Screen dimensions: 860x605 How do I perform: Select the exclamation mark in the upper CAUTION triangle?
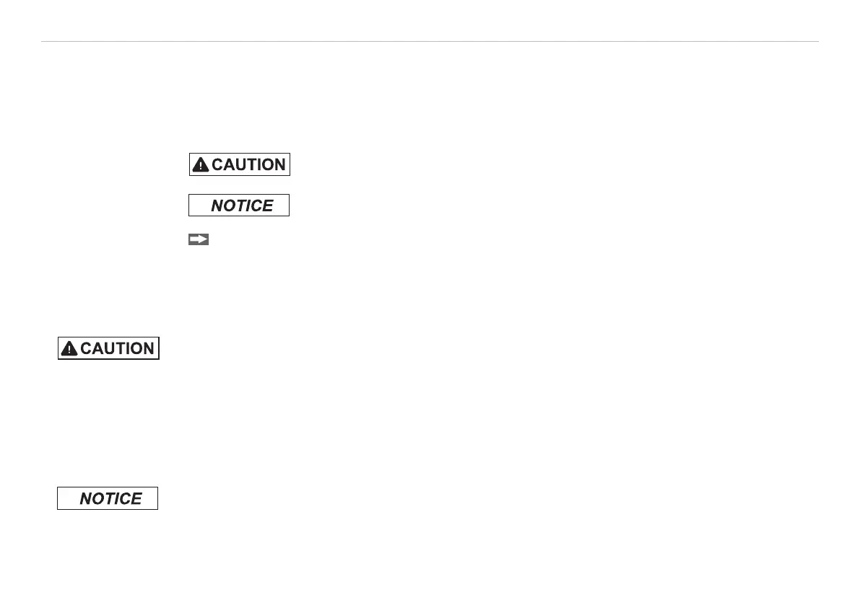click(201, 166)
